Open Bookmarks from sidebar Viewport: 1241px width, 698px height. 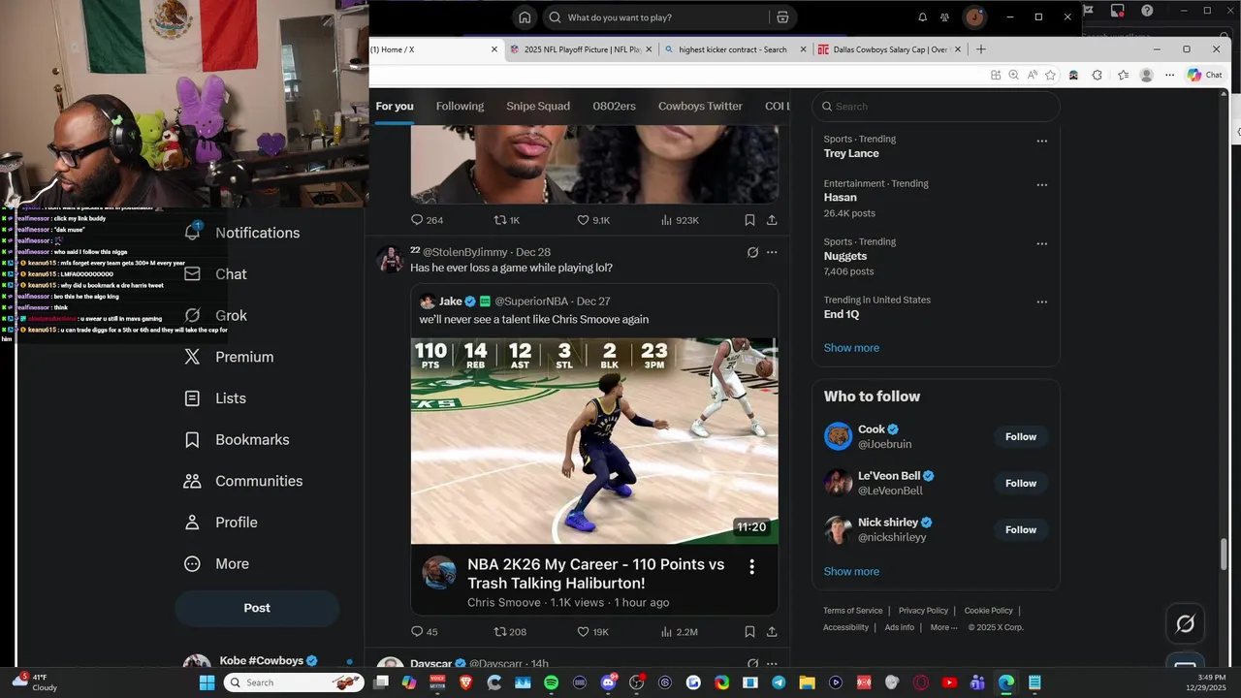236,439
